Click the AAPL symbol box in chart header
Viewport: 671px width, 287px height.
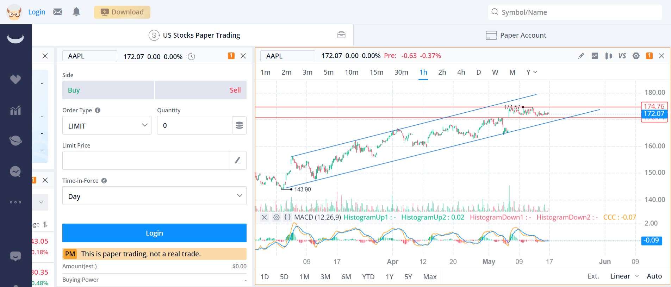[x=288, y=56]
